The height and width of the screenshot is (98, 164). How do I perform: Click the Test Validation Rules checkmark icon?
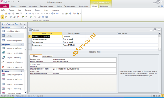(x=31, y=17)
